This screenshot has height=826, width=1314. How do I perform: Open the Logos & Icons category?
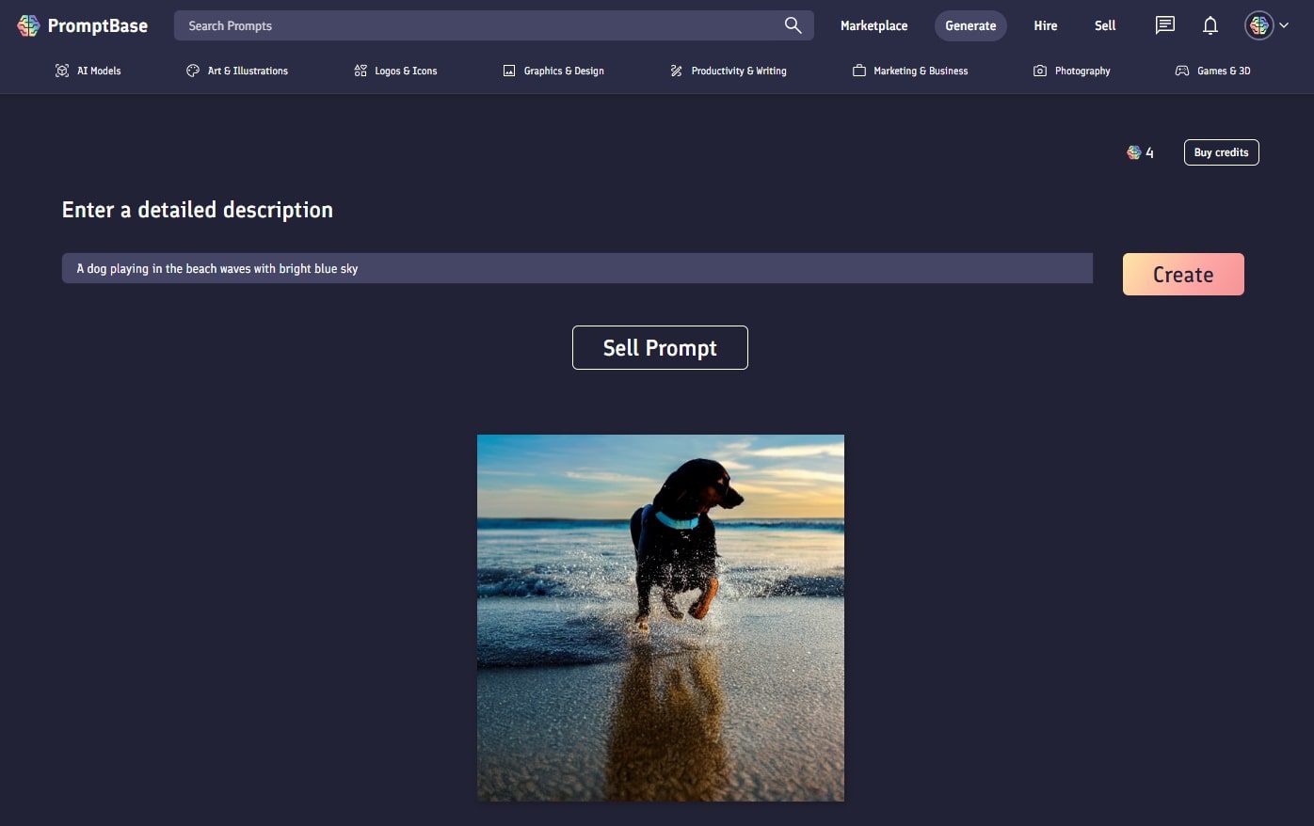[x=360, y=70]
